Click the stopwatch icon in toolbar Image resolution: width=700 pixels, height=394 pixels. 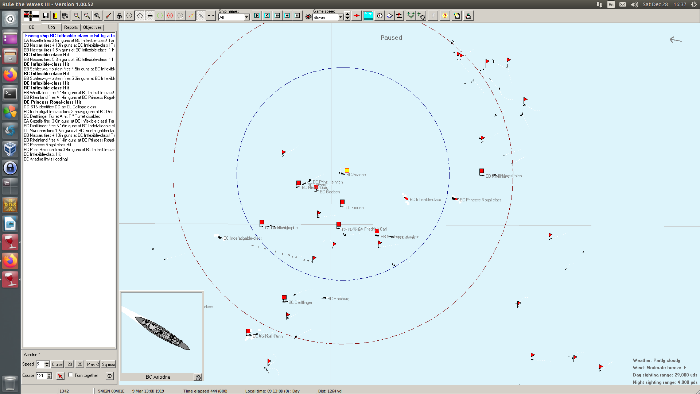click(x=380, y=16)
